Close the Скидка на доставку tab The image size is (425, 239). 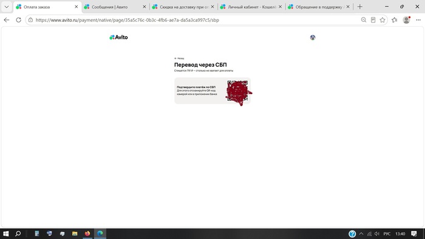[212, 7]
